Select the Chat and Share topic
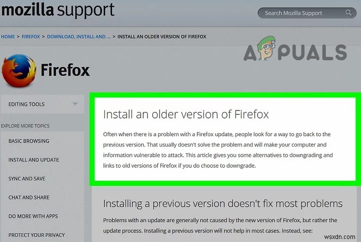 click(x=29, y=197)
